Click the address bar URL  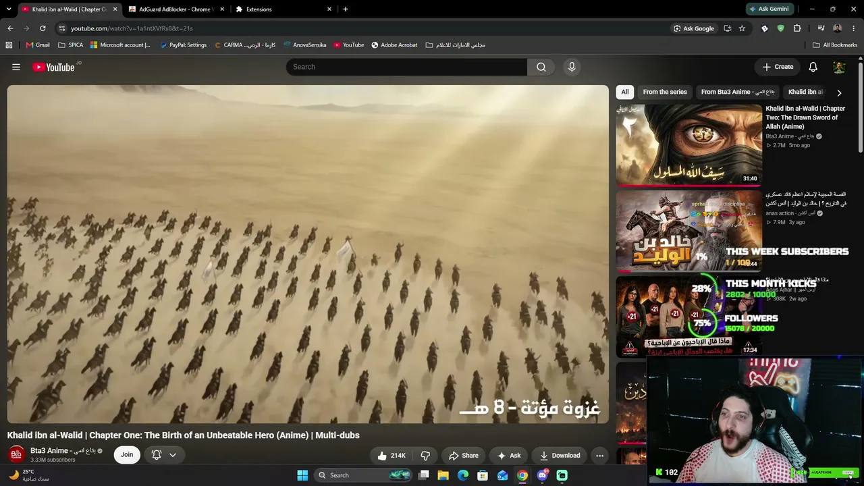point(132,28)
